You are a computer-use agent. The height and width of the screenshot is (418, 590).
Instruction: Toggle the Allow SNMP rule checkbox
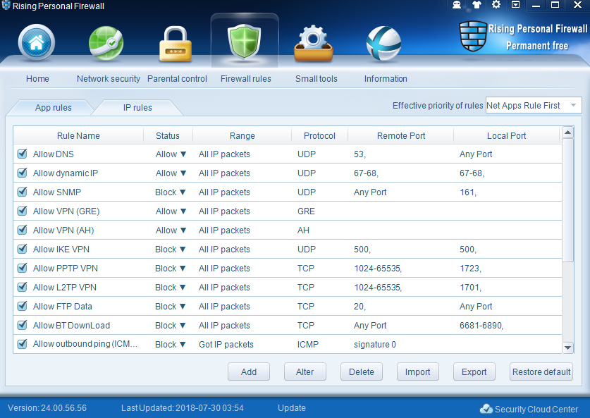coord(22,192)
